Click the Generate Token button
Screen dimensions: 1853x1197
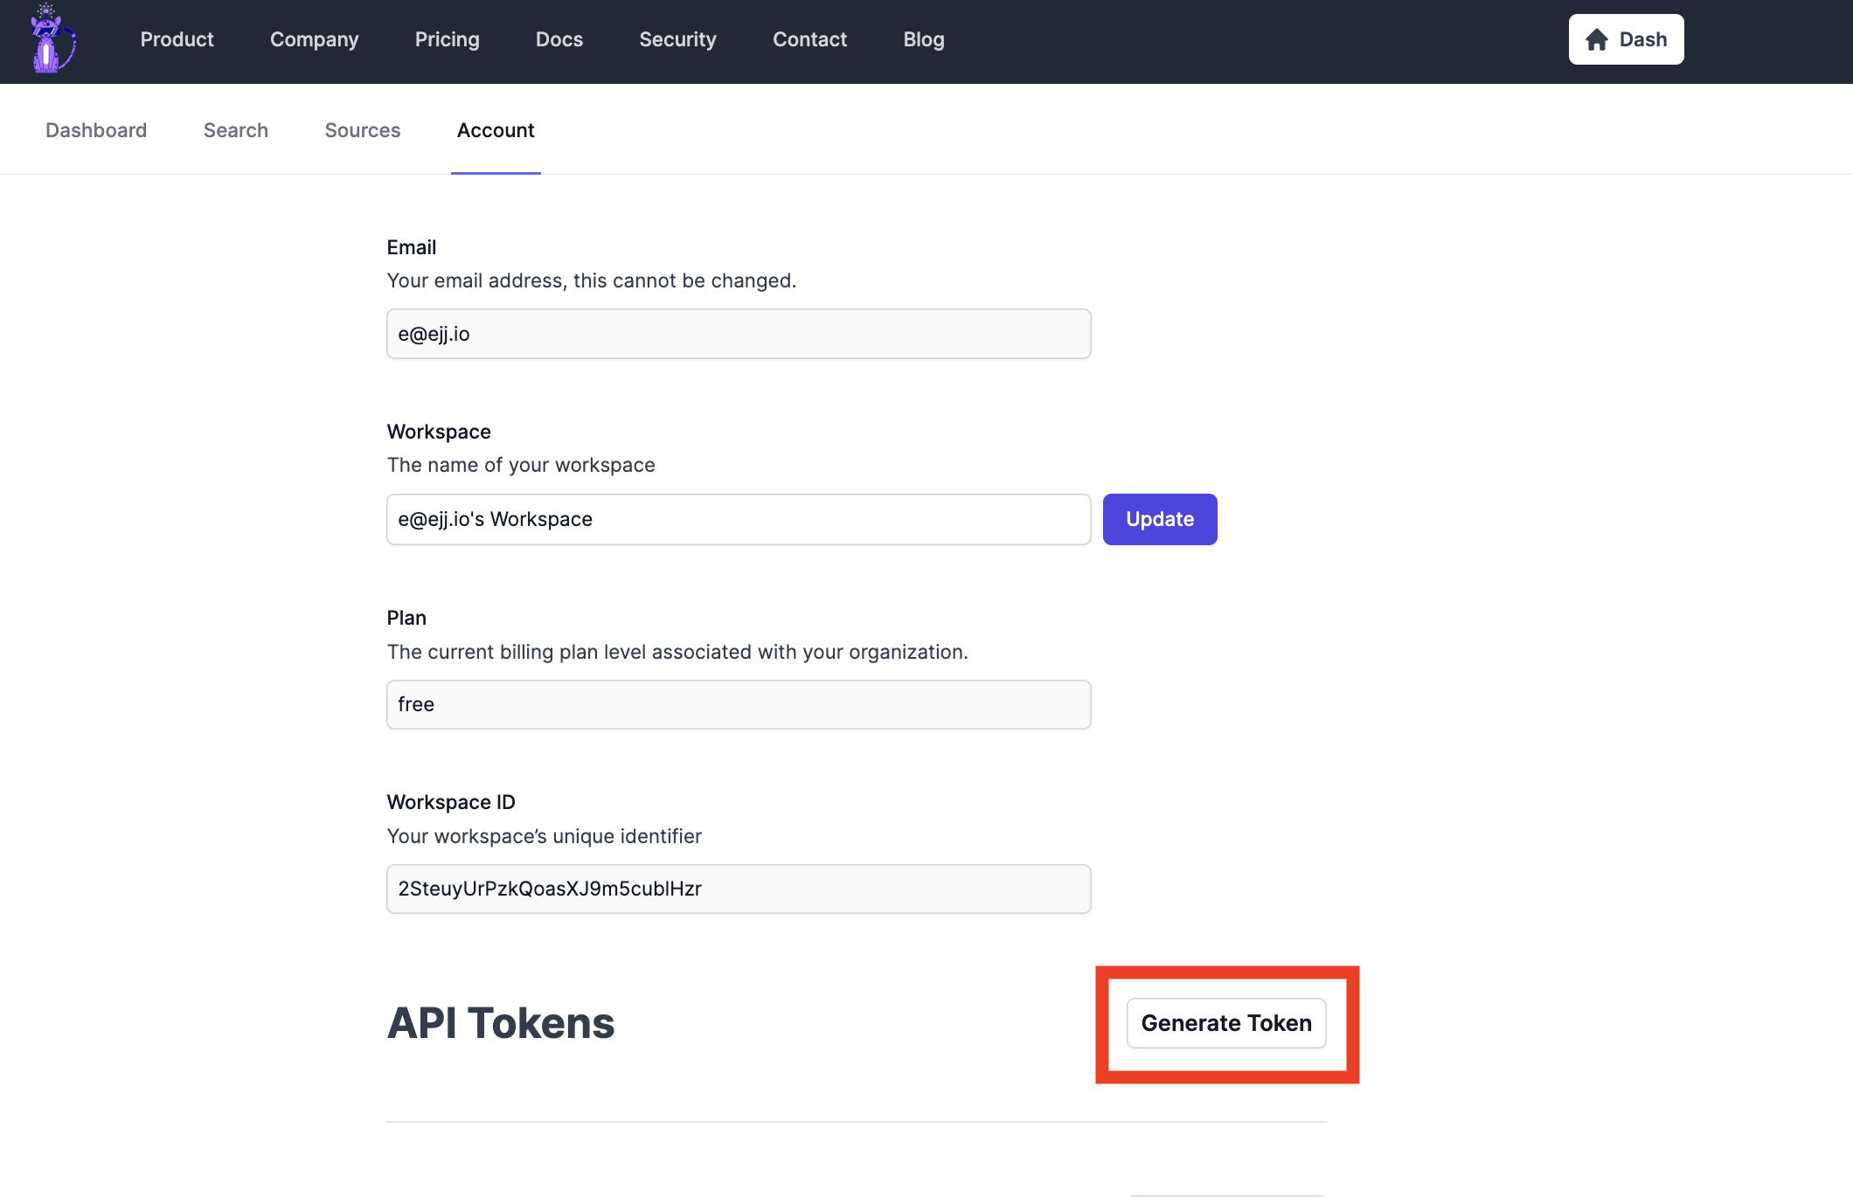1225,1023
